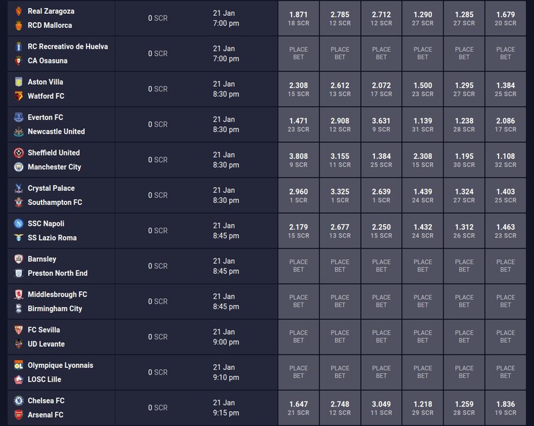Click the Arsenal FC badge icon
Screen dimensions: 534x426
coord(19,415)
